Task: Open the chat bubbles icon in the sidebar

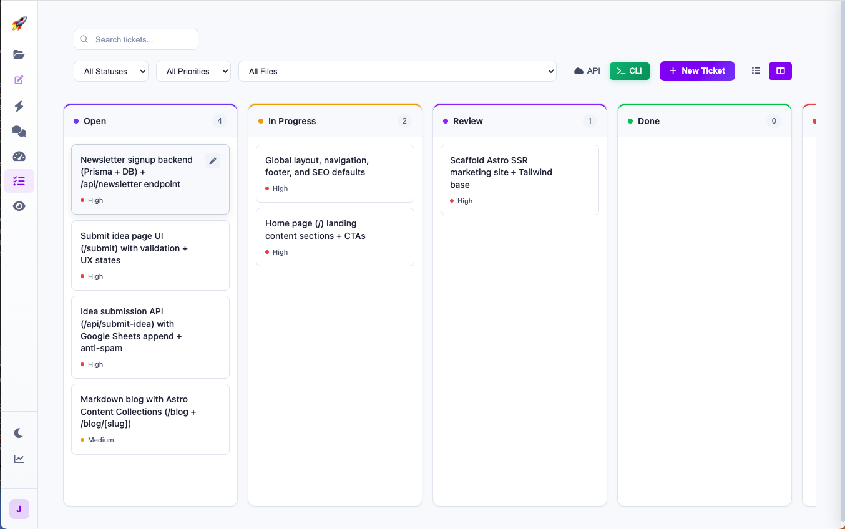Action: (19, 131)
